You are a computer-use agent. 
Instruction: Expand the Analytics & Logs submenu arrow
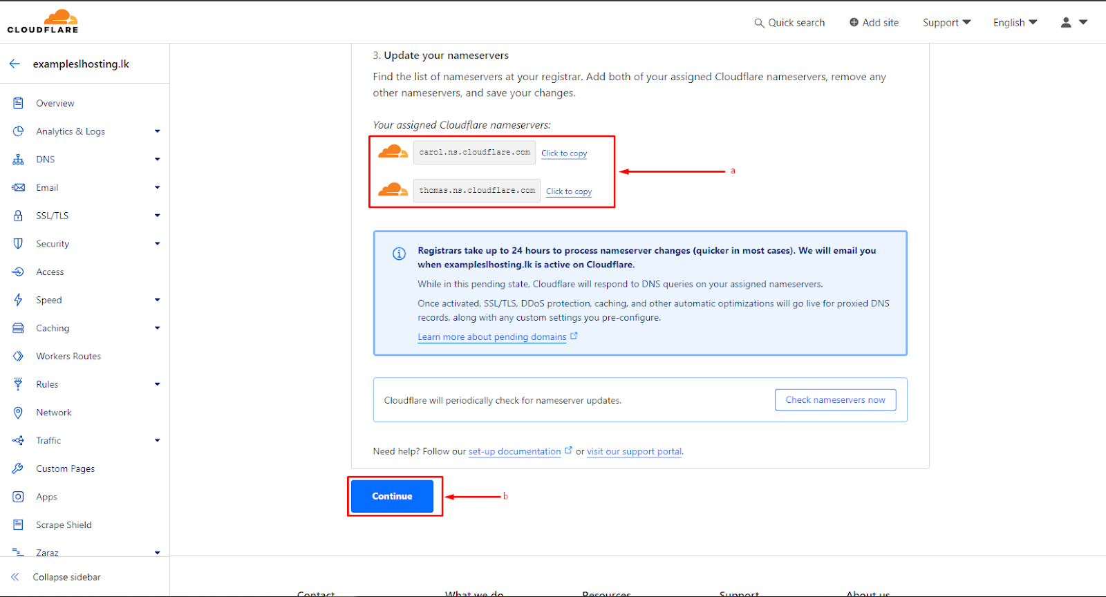tap(158, 131)
